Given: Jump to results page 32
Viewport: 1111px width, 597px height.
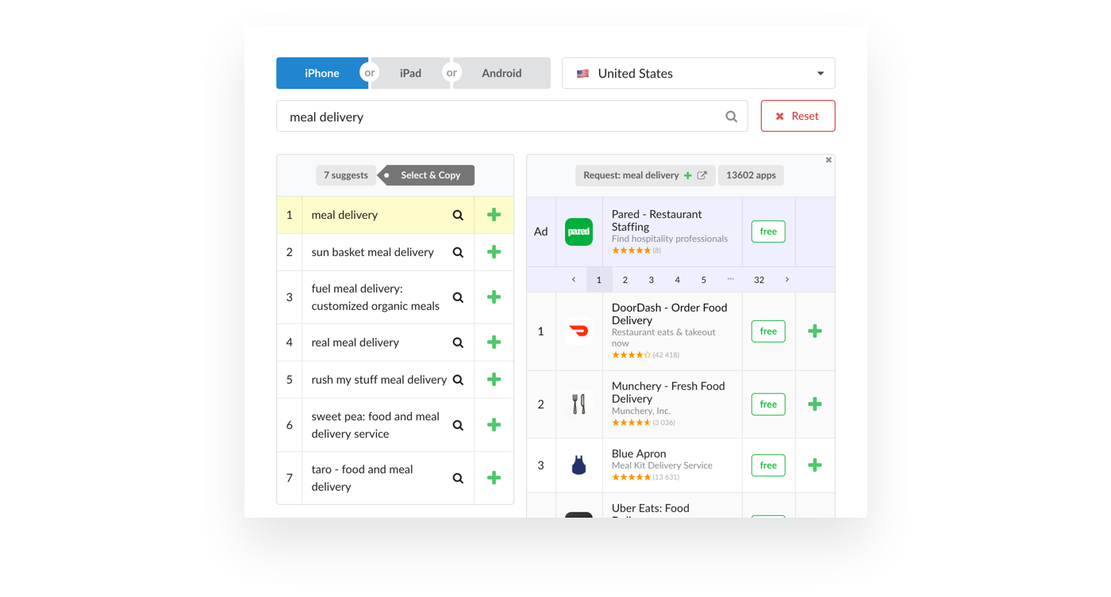Looking at the screenshot, I should pos(759,280).
